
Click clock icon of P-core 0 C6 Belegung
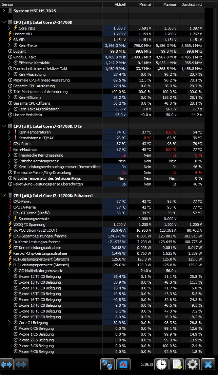click(16, 328)
